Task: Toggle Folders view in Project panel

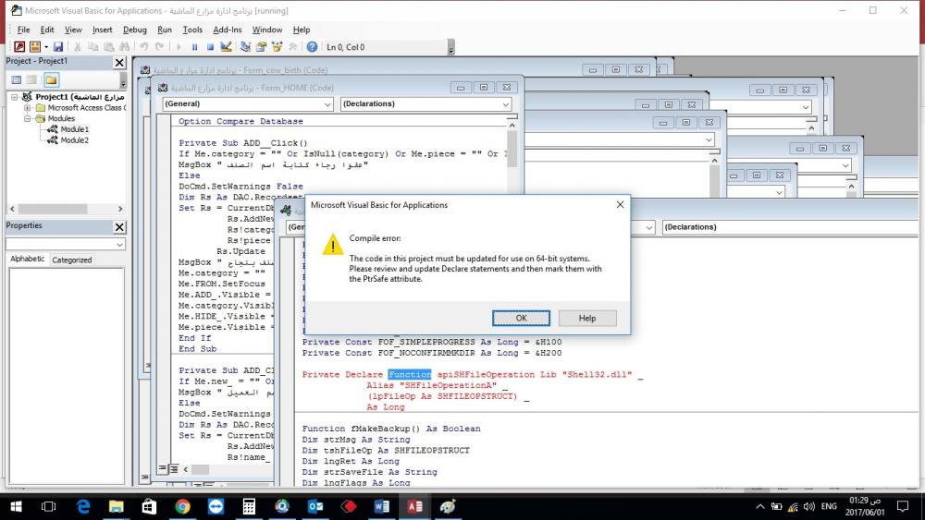Action: coord(51,79)
